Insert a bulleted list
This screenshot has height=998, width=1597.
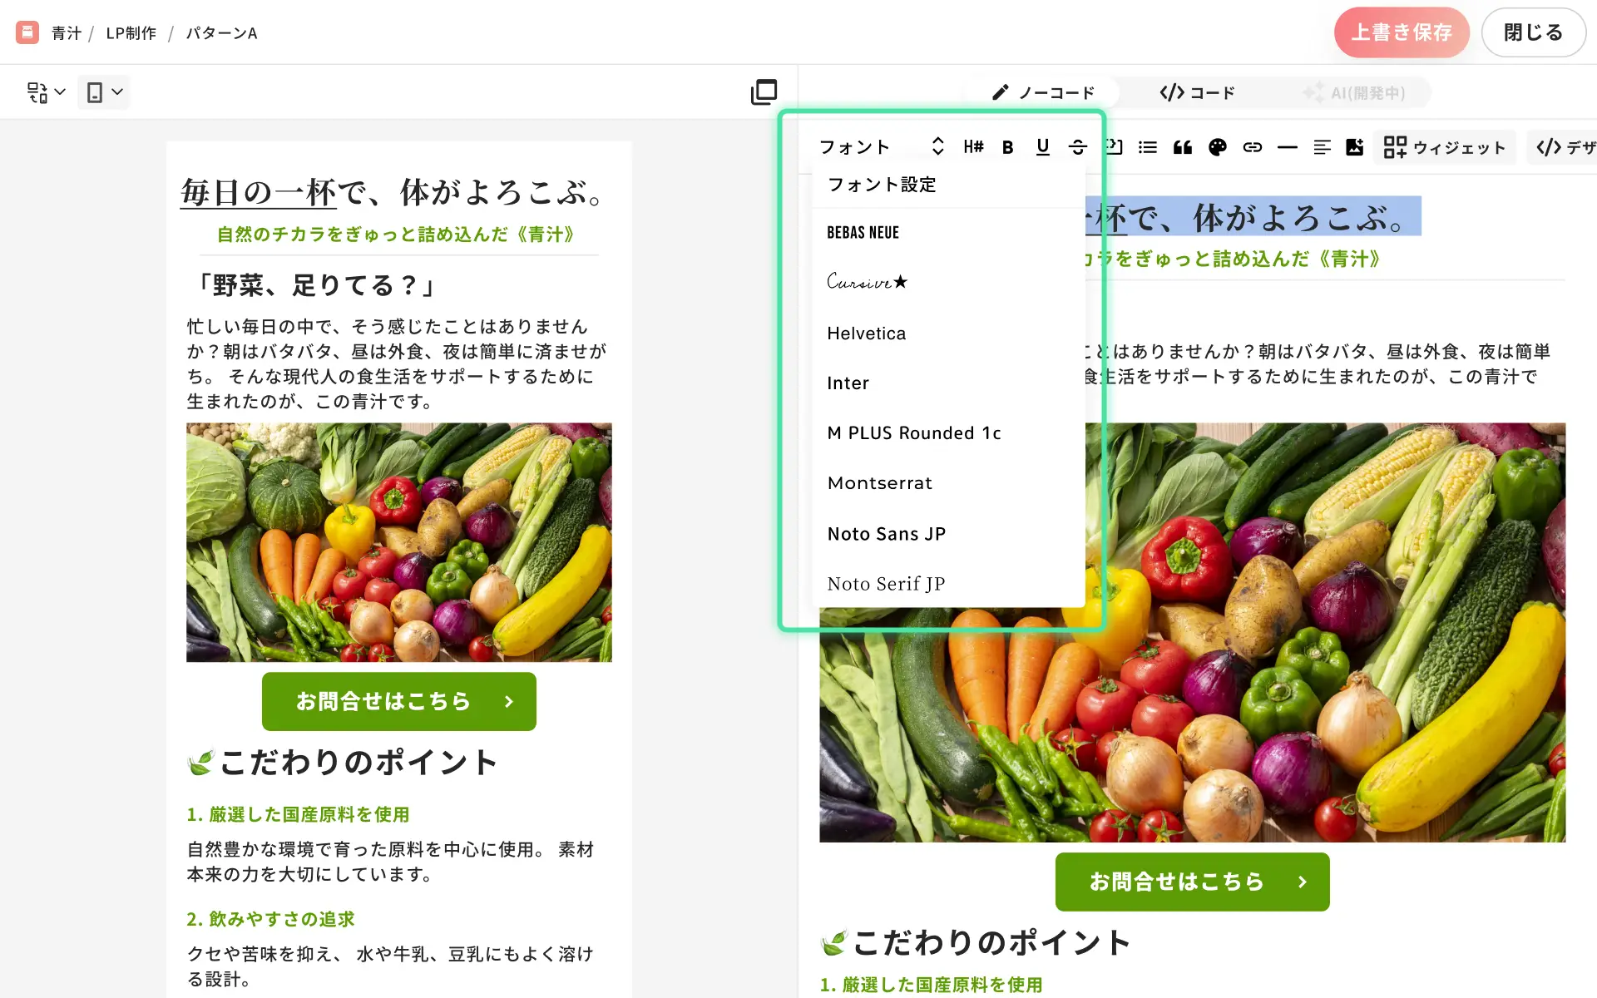[1148, 147]
